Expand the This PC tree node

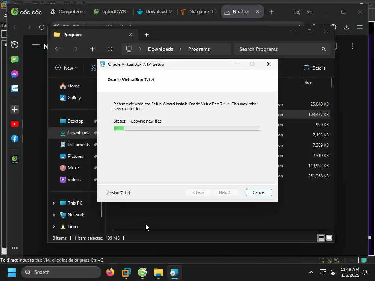(x=53, y=203)
